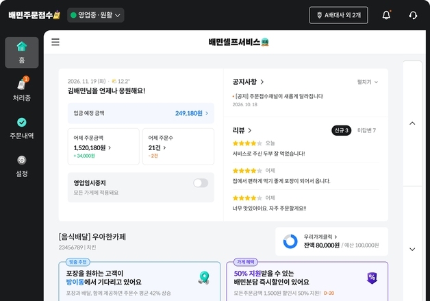Select the 미답변 7 review tab

[366, 130]
